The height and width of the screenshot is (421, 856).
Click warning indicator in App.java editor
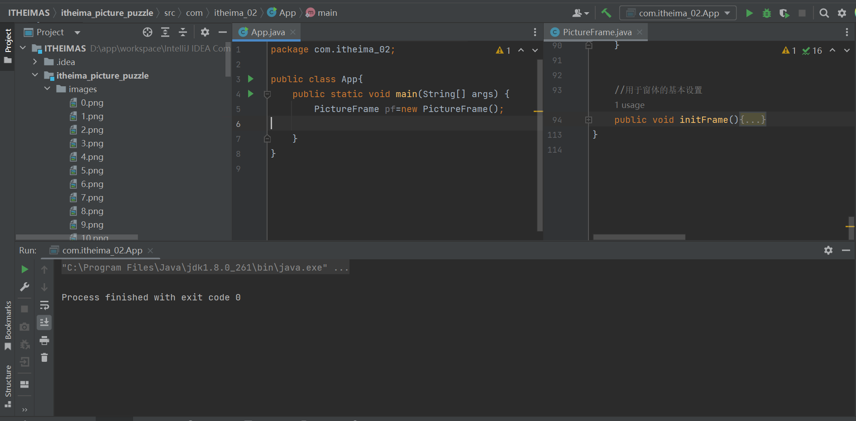(503, 51)
